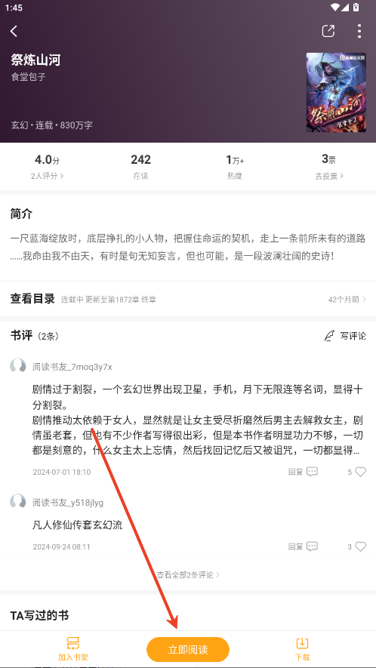Tap reviewer name 阅读书友_y518jlyg
The height and width of the screenshot is (668, 376).
(68, 503)
